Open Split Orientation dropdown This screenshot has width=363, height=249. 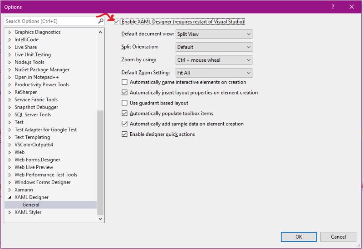point(214,47)
